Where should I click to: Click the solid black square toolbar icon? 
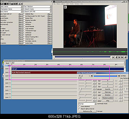[5, 4]
